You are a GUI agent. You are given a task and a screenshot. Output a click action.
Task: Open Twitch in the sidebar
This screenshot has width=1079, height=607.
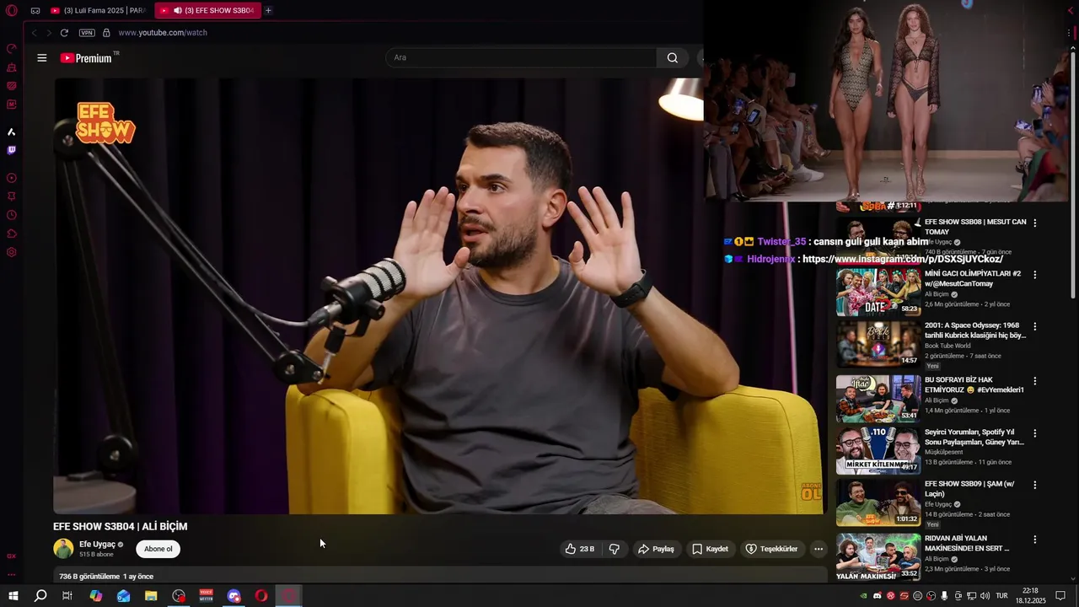[x=12, y=150]
